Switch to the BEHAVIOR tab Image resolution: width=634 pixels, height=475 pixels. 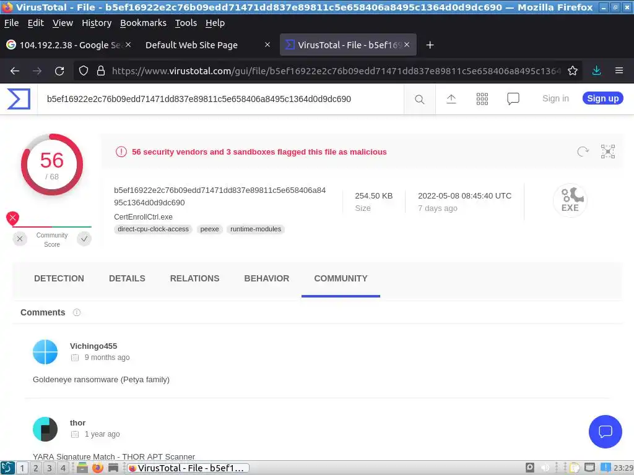click(266, 279)
